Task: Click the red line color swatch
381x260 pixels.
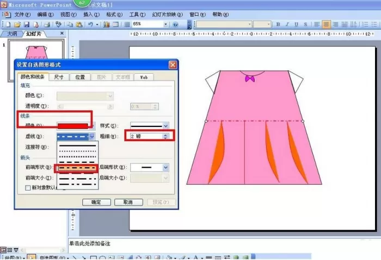Action: [x=73, y=126]
